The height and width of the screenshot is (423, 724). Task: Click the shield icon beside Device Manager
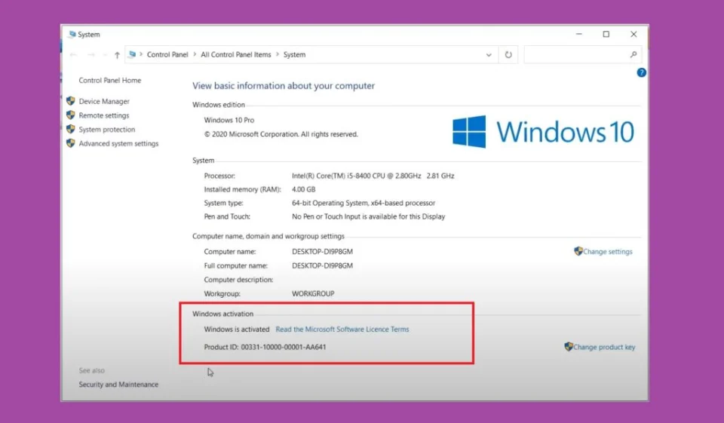tap(71, 101)
